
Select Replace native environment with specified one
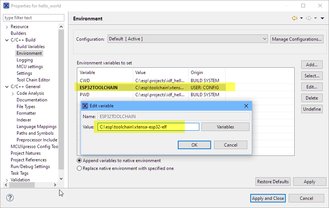[79, 168]
